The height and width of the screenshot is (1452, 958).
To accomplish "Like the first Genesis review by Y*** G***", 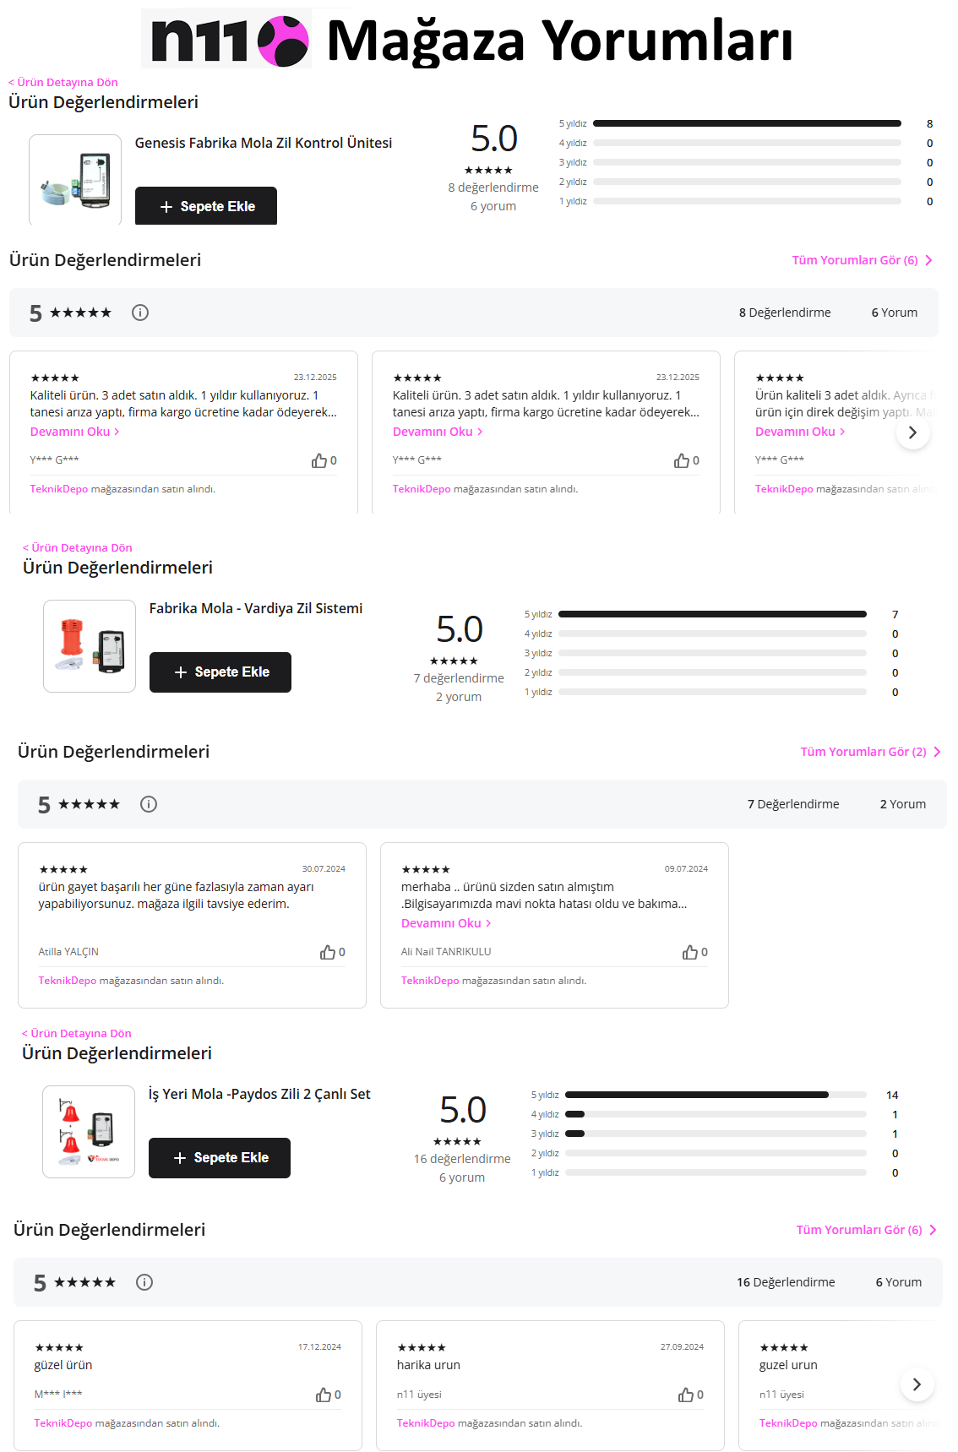I will (319, 460).
